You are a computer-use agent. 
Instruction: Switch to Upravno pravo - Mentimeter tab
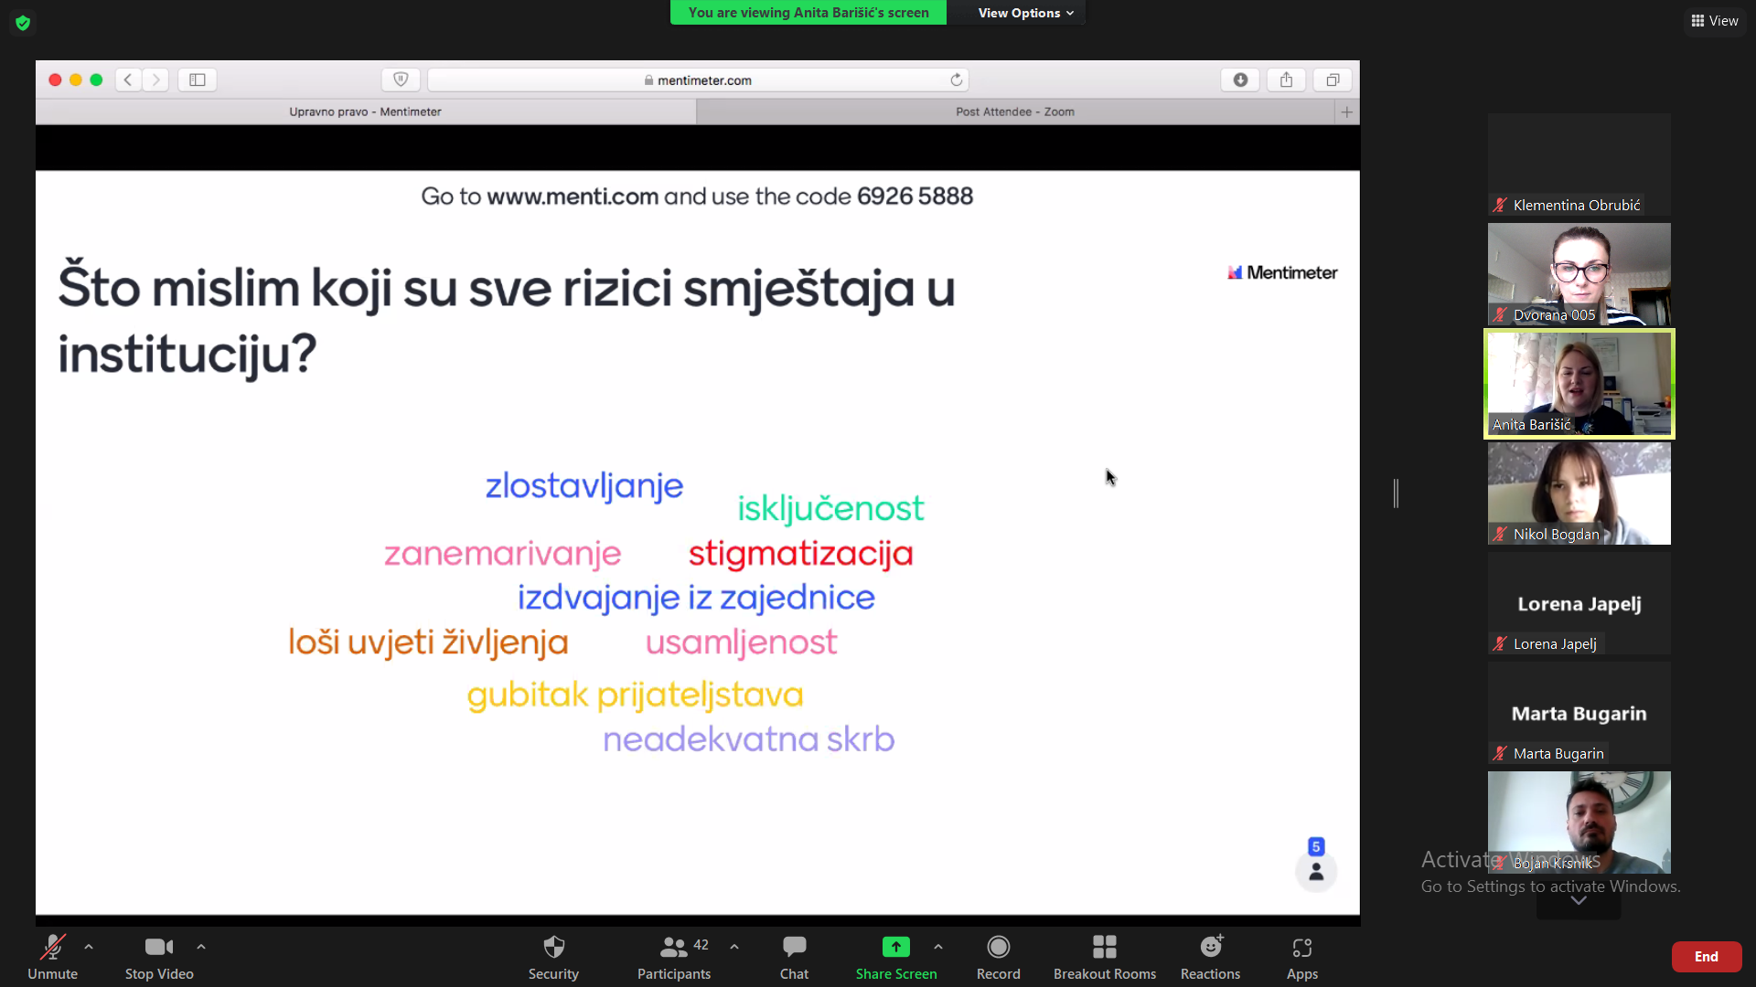[366, 111]
